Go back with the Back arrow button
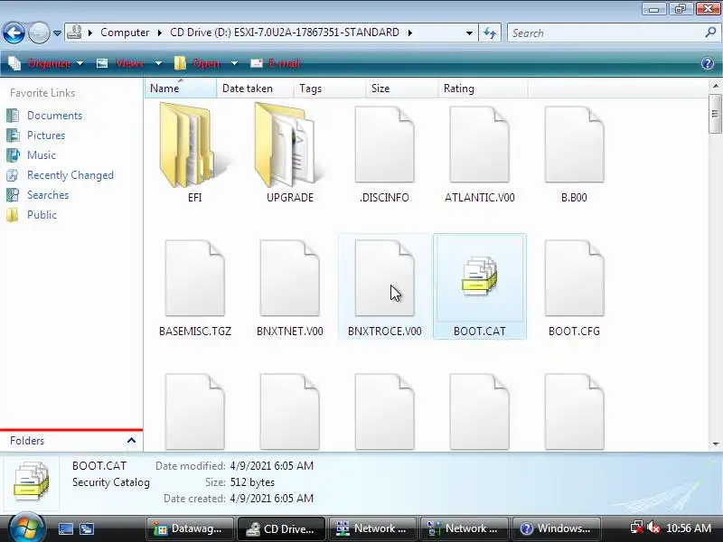The image size is (723, 542). [14, 33]
